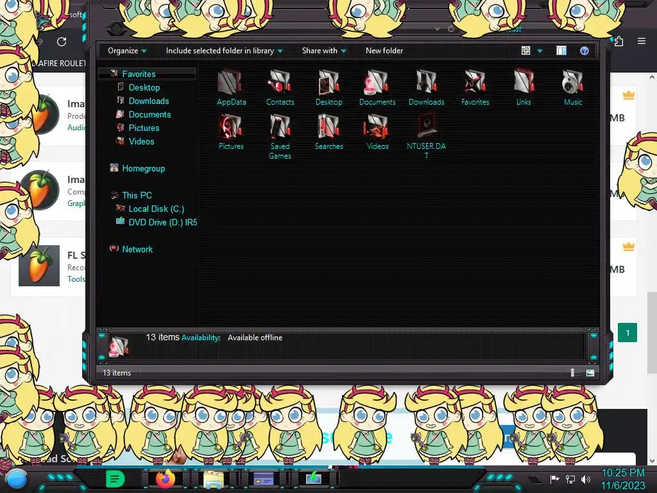Image resolution: width=657 pixels, height=493 pixels.
Task: Open the download installer app on taskbar
Action: click(x=313, y=479)
